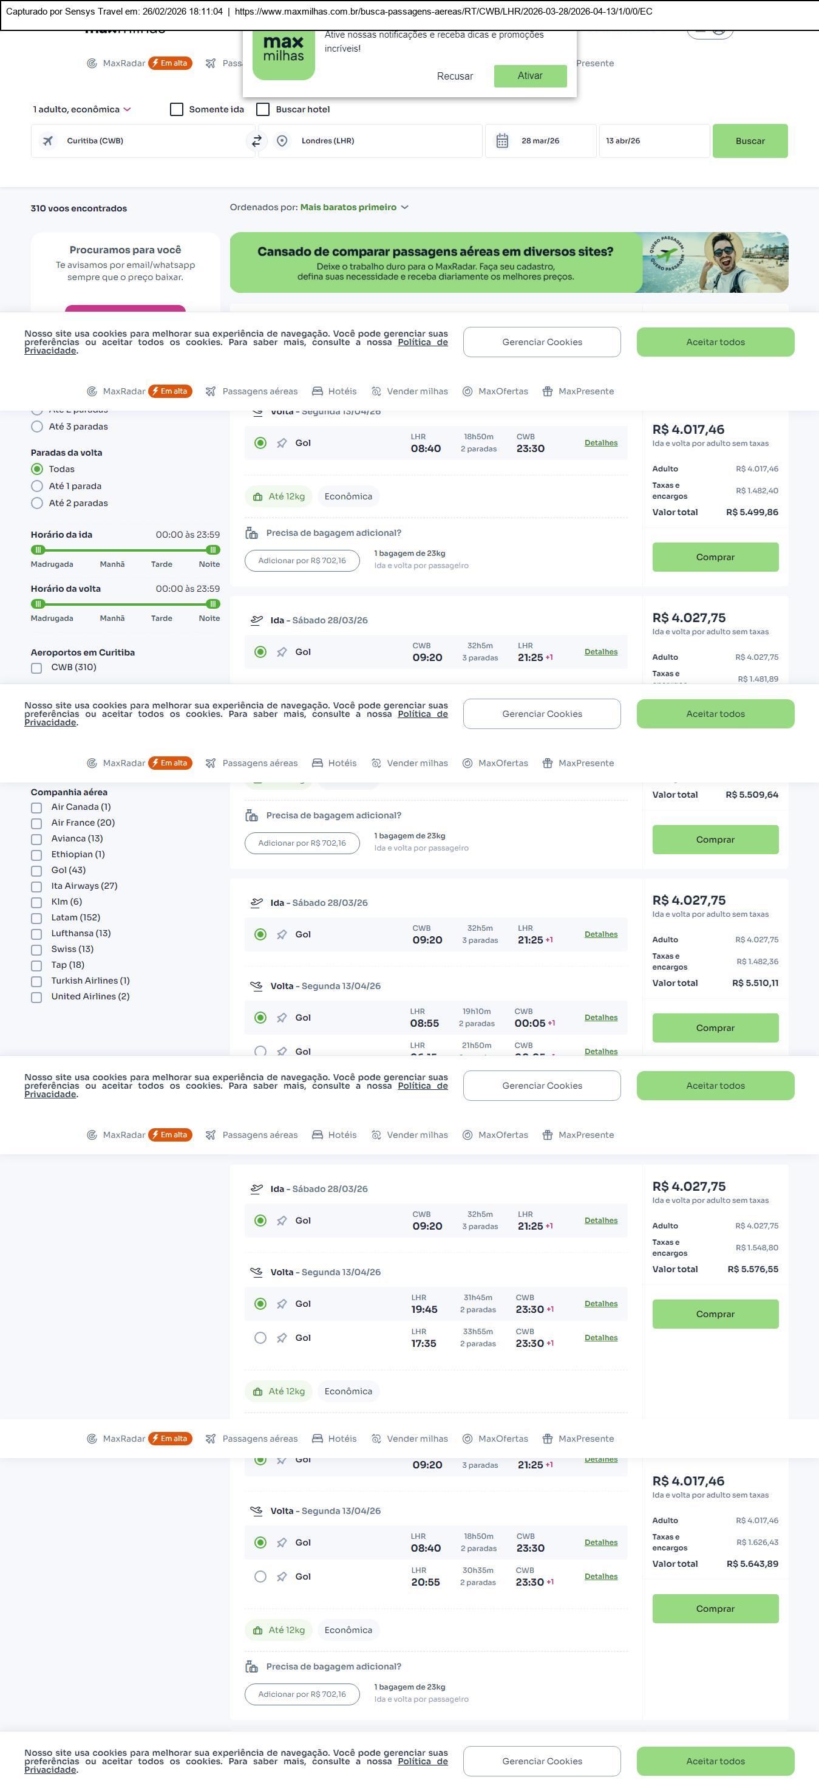Click the Horário da ida slider left handle
The width and height of the screenshot is (819, 1791).
38,550
